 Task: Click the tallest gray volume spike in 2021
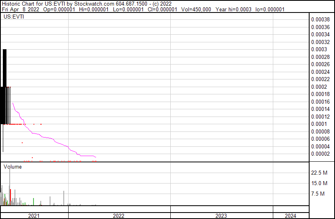(10, 187)
